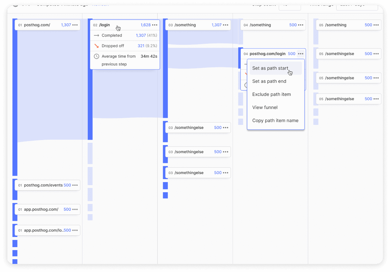The image size is (390, 272).
Task: Select "View funnel" from the menu
Action: (265, 108)
